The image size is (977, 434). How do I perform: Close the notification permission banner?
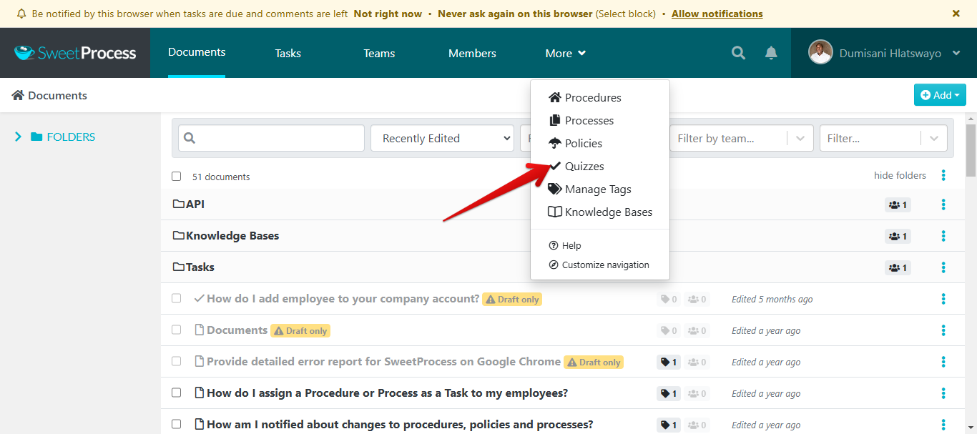(956, 14)
